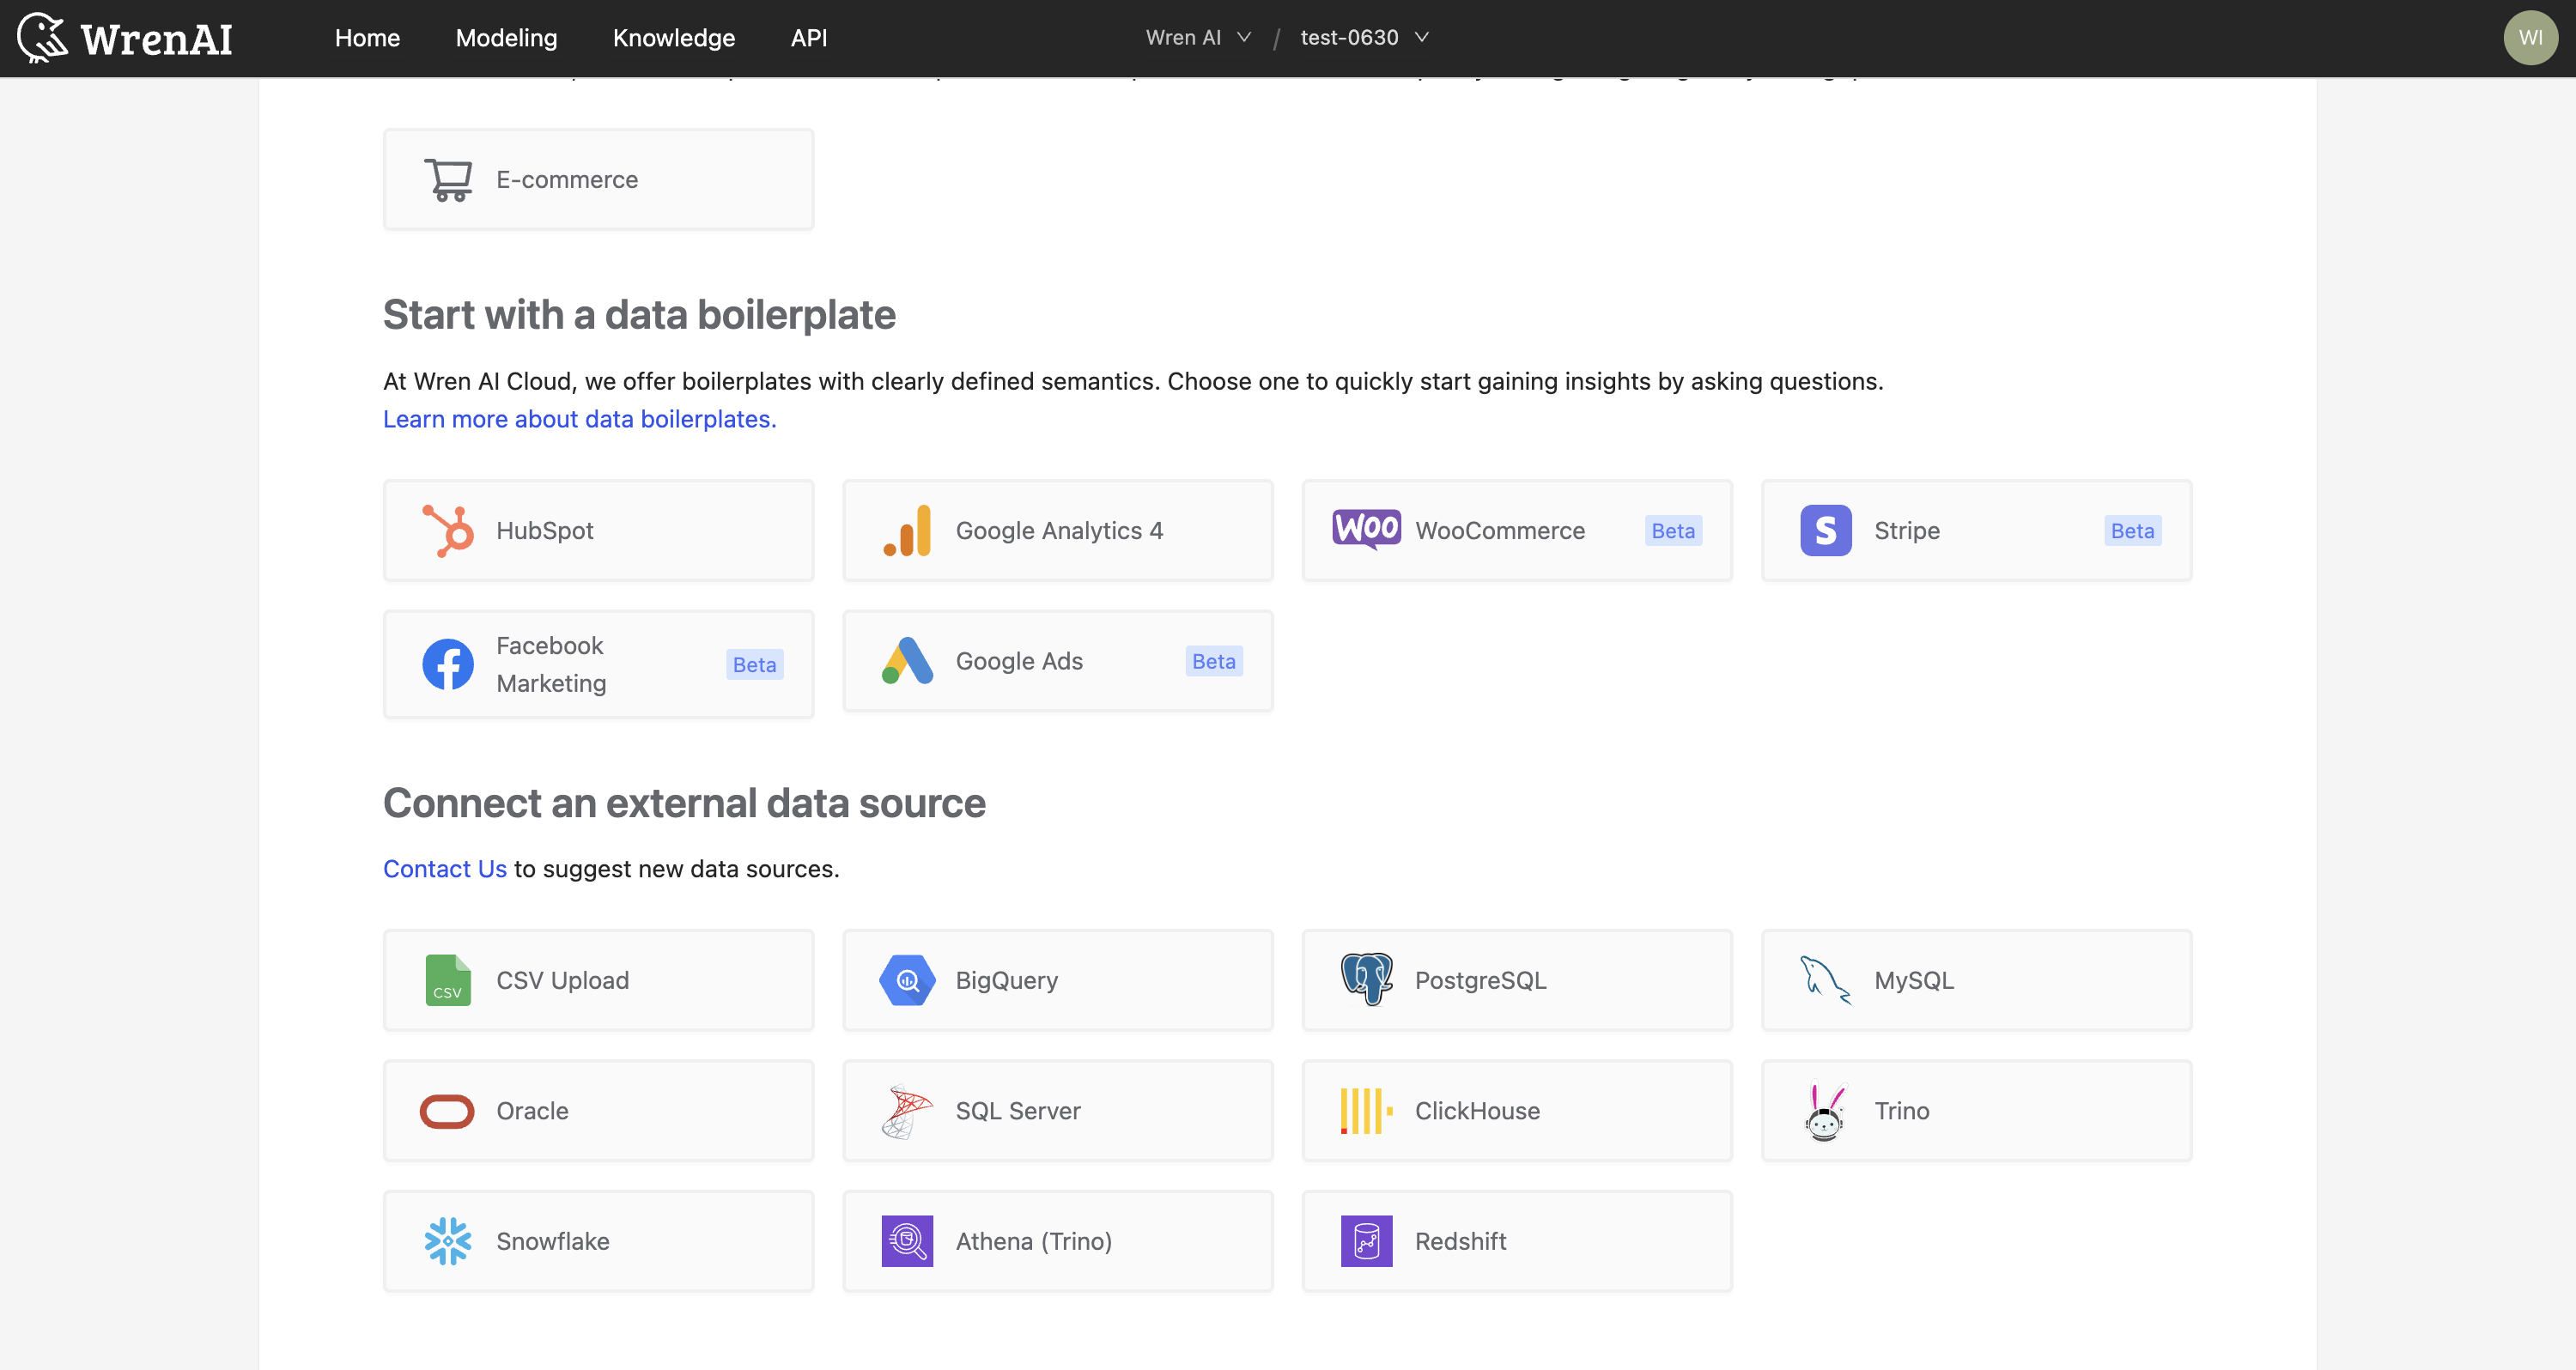Click the Beta tag on WooCommerce

click(x=1673, y=531)
